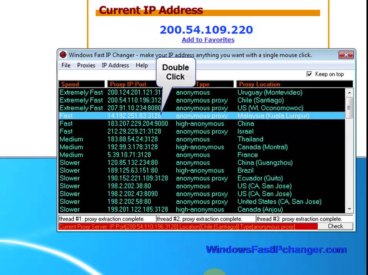Open the Help menu
368x275 pixels.
142,65
